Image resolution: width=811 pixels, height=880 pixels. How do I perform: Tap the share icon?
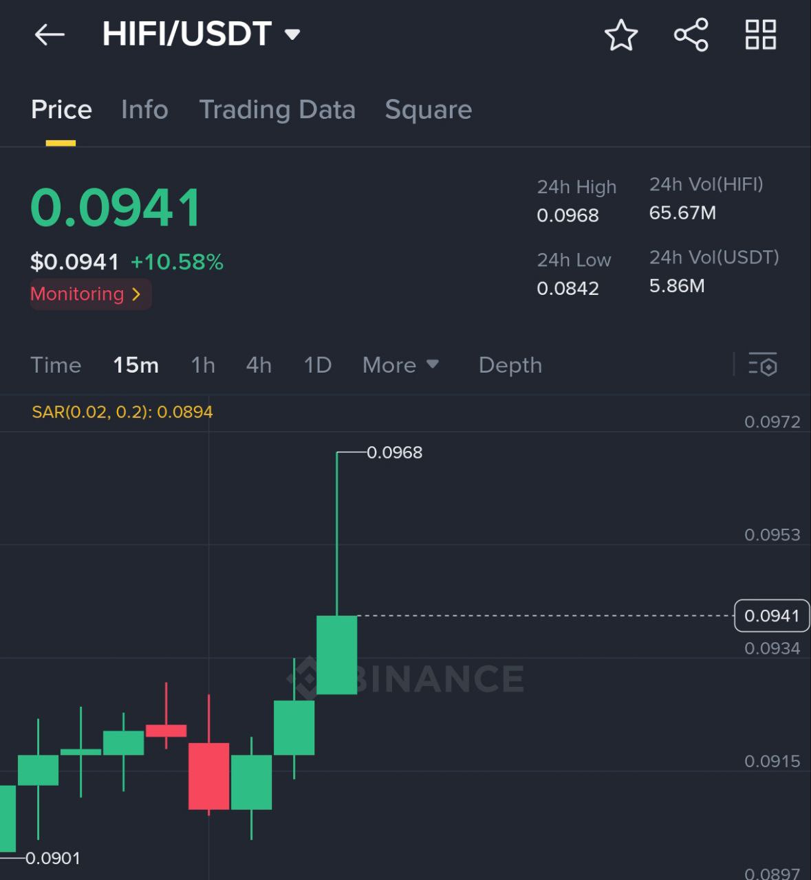[691, 35]
